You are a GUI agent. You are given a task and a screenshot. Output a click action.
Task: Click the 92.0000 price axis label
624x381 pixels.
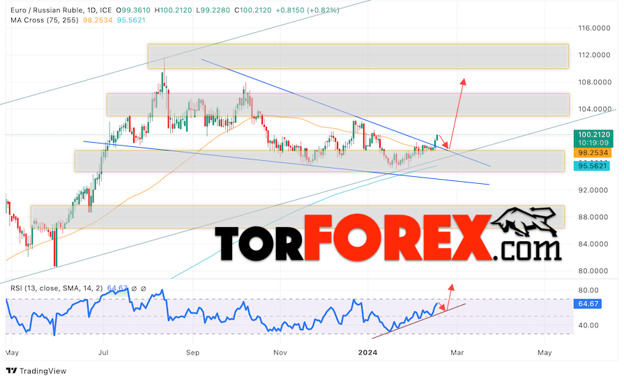coord(593,190)
